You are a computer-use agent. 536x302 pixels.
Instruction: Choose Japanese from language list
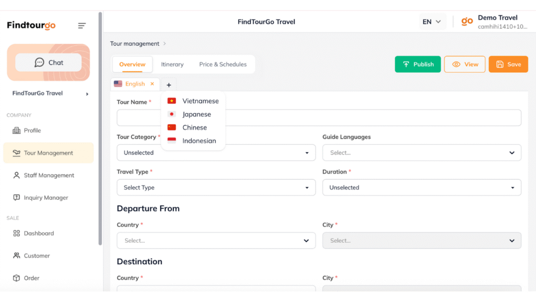click(x=196, y=114)
